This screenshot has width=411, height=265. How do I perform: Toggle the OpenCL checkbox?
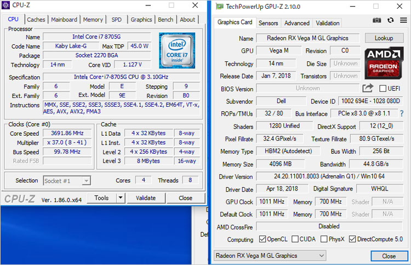[262, 239]
